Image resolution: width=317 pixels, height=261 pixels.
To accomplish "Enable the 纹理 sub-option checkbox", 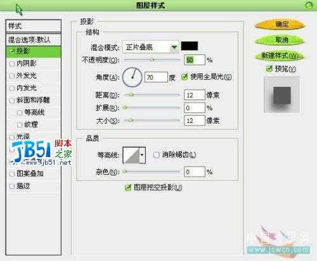I will pyautogui.click(x=20, y=125).
